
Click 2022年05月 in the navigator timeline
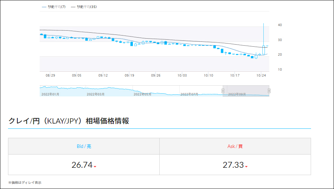(x=143, y=94)
